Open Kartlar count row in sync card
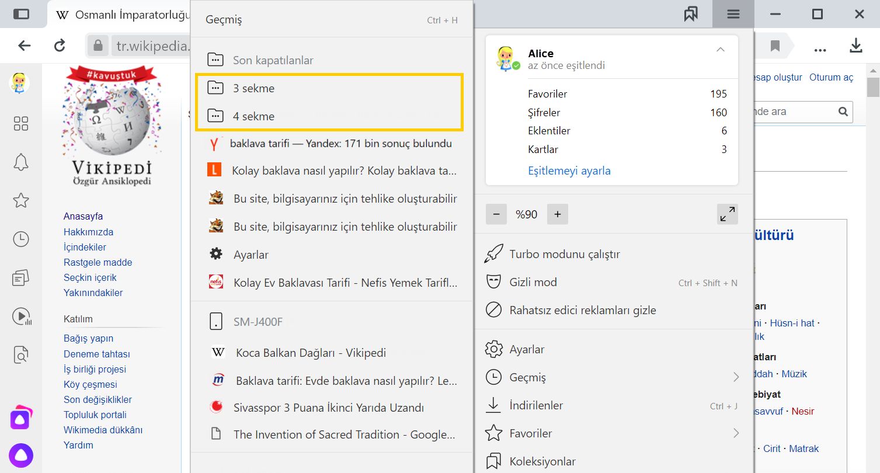This screenshot has height=473, width=880. 627,149
